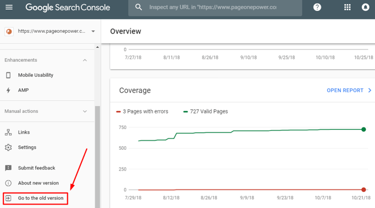Click the green Valid Pages endpoint
This screenshot has height=208, width=375.
(x=363, y=130)
